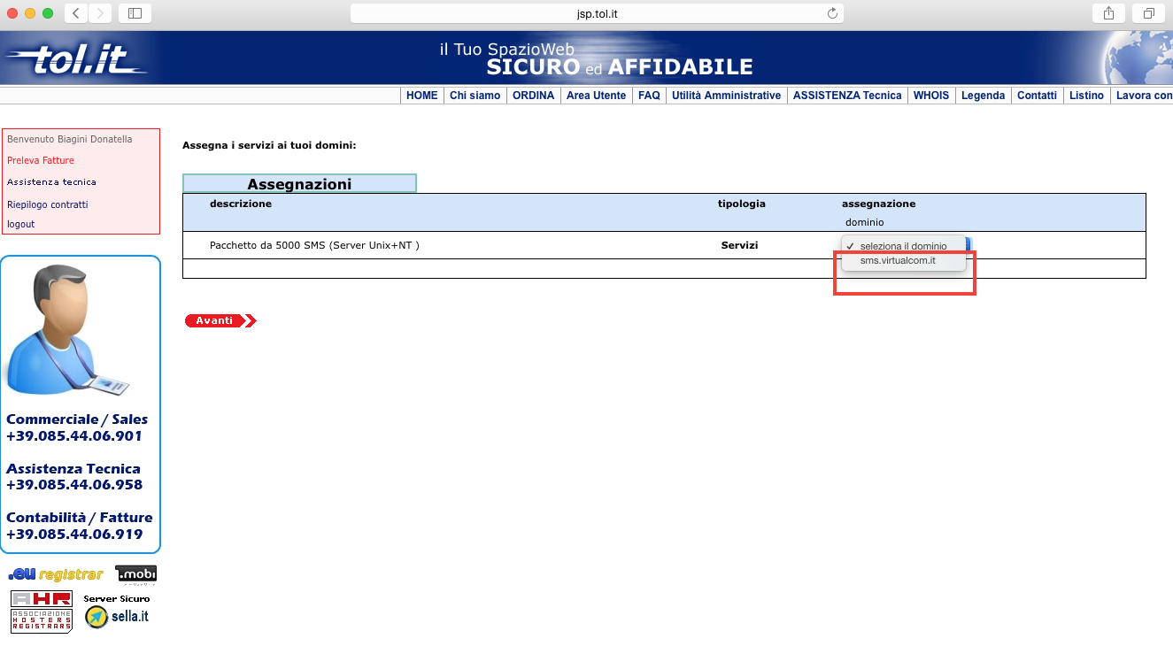
Task: Click the reload page icon
Action: [832, 13]
